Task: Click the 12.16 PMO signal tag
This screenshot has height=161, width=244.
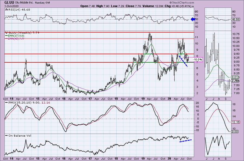Action: click(x=235, y=122)
